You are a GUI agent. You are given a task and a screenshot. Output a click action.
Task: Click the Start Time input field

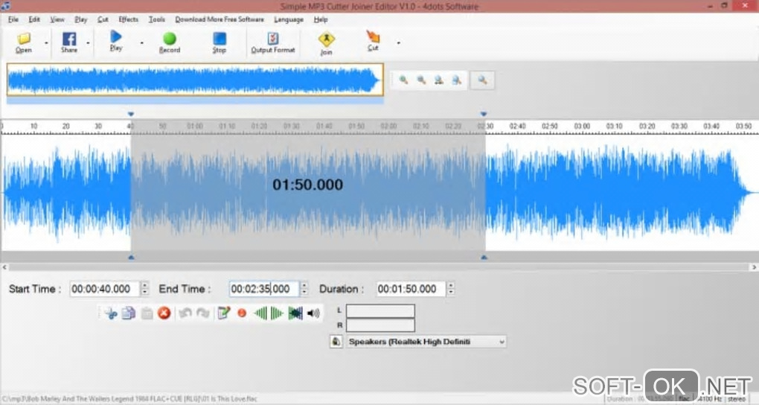coord(105,289)
